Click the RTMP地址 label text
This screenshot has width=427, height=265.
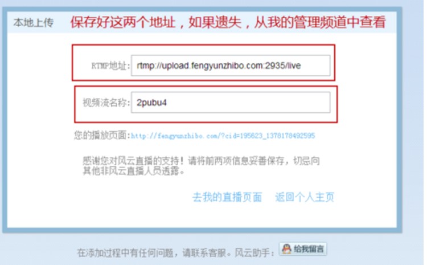[110, 66]
